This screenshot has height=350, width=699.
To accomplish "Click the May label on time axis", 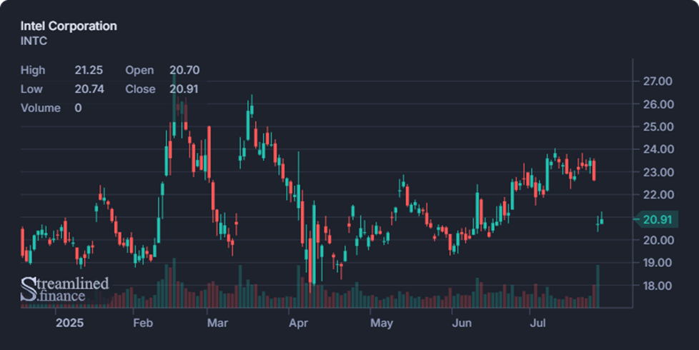I will [382, 323].
